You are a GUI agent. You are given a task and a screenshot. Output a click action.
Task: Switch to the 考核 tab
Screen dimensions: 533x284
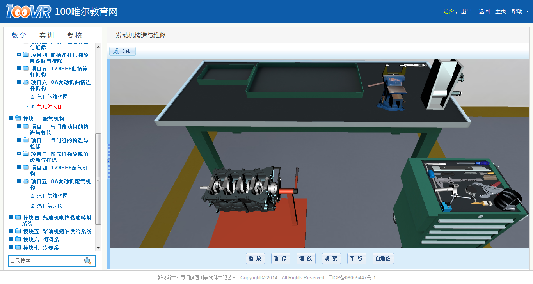(x=75, y=35)
